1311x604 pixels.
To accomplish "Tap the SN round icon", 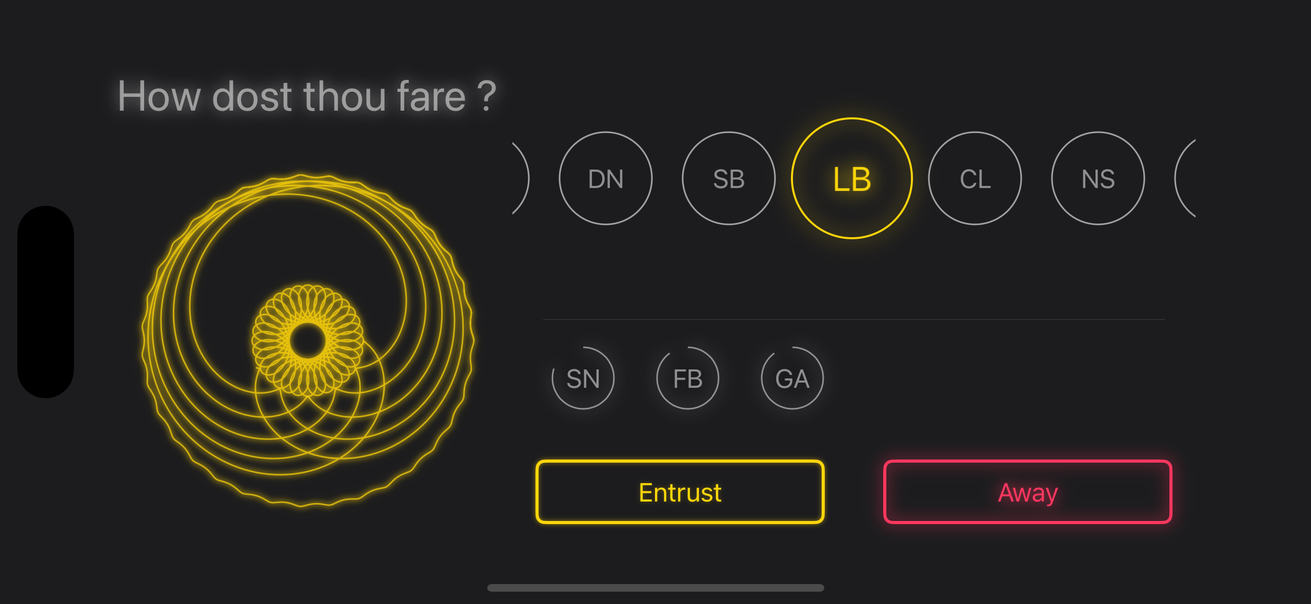I will point(583,378).
